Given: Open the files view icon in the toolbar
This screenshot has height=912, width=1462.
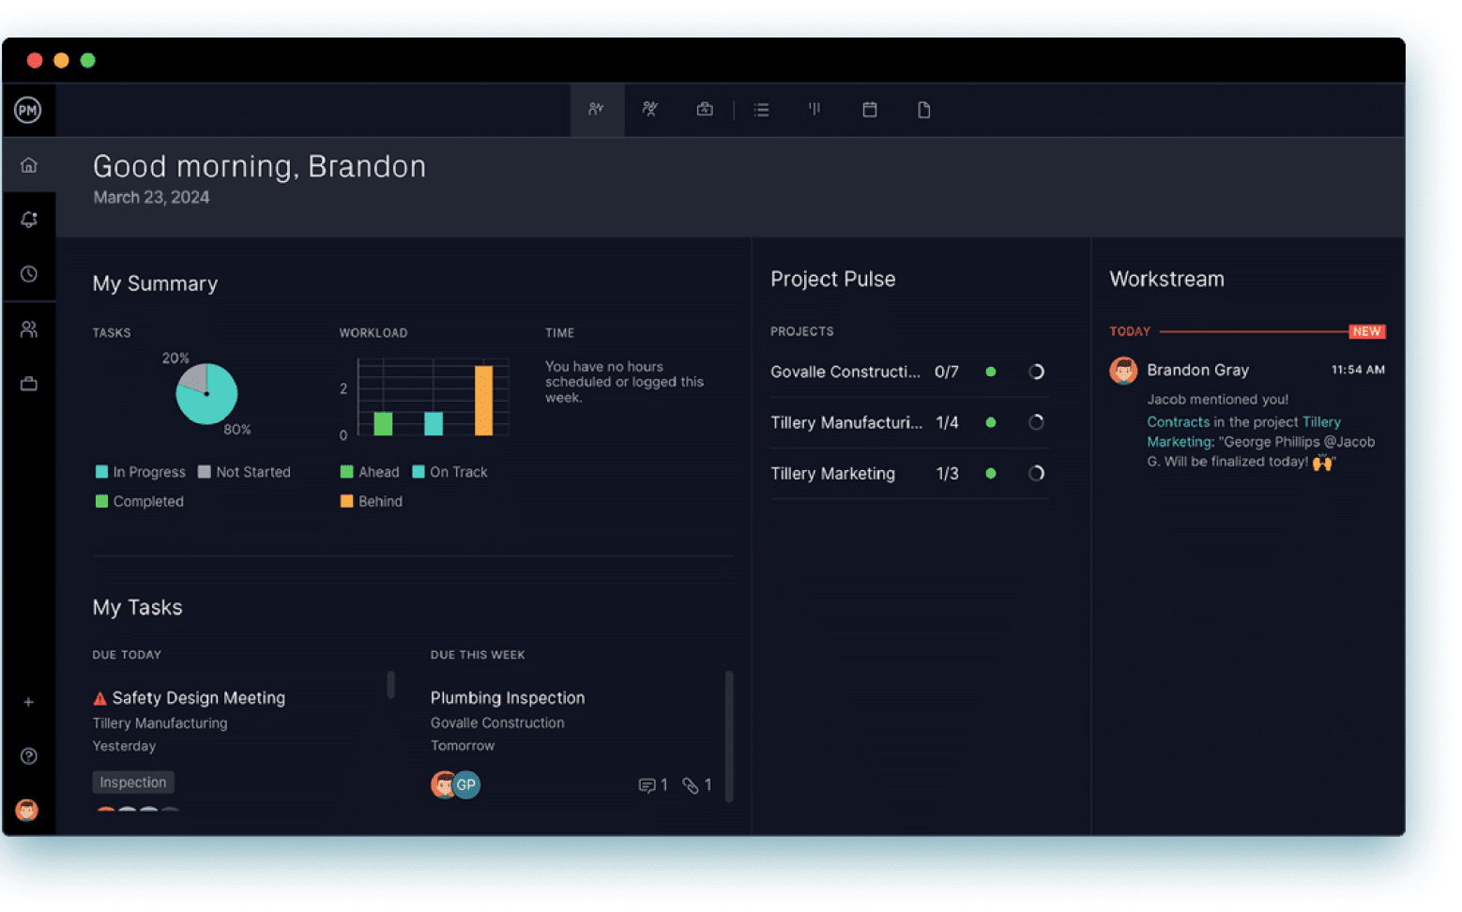Looking at the screenshot, I should pyautogui.click(x=923, y=110).
